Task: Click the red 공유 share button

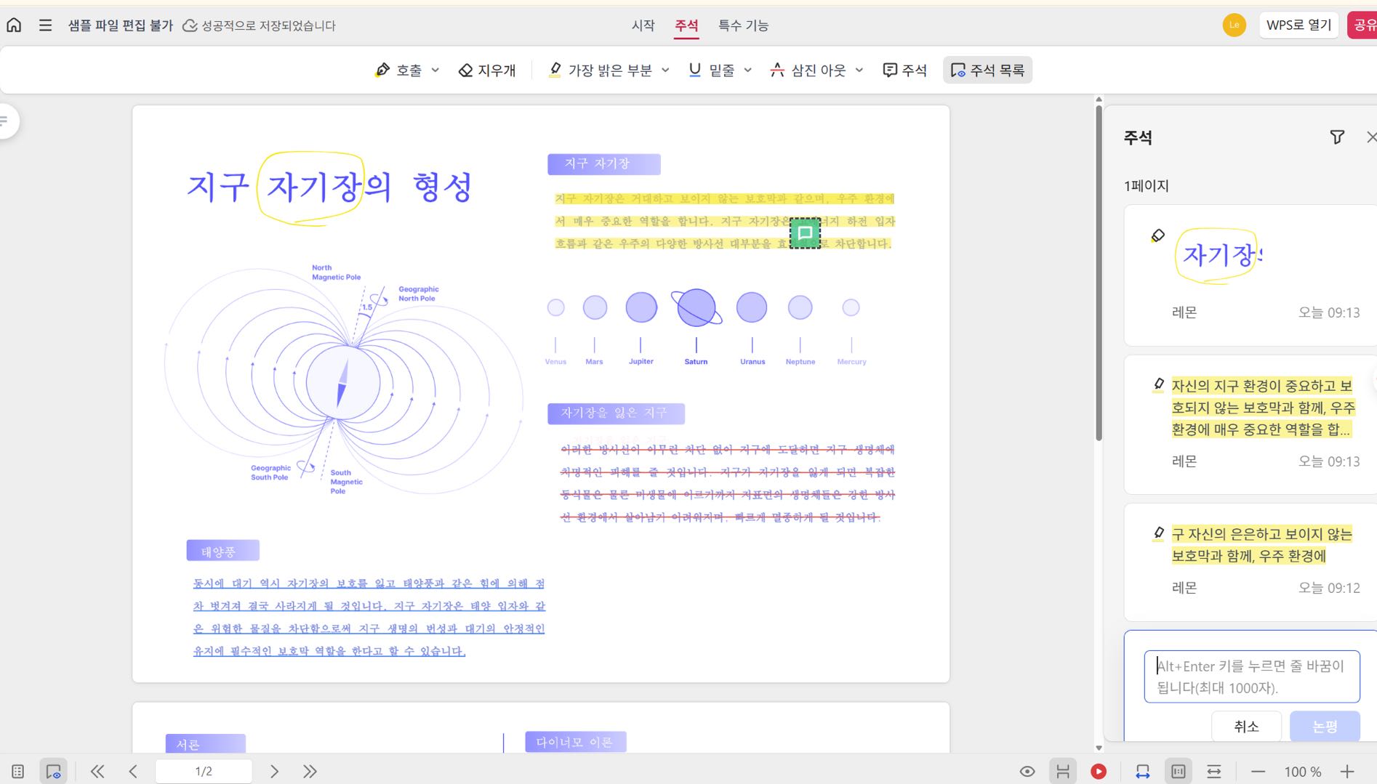Action: tap(1362, 25)
